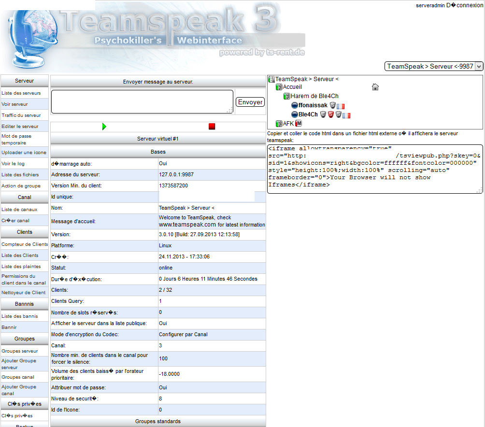Open Liste des Clients page
Screen dimensions: 485x427
(20, 256)
